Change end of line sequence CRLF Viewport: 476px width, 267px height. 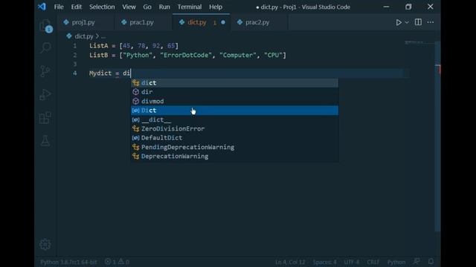[x=373, y=262]
